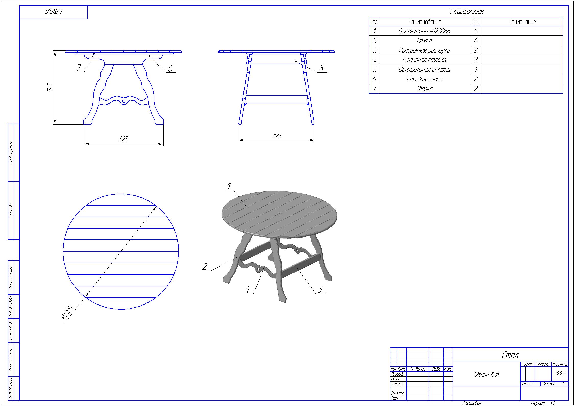Select the 'Пров.' row label
574x406 pixels.
[x=395, y=379]
